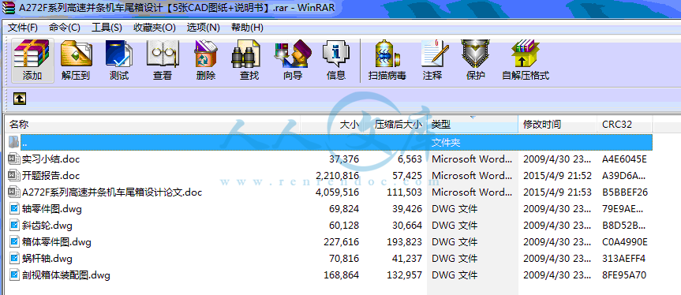The image size is (681, 295).
Task: Click the 查看 (View) toolbar icon
Action: (x=163, y=54)
